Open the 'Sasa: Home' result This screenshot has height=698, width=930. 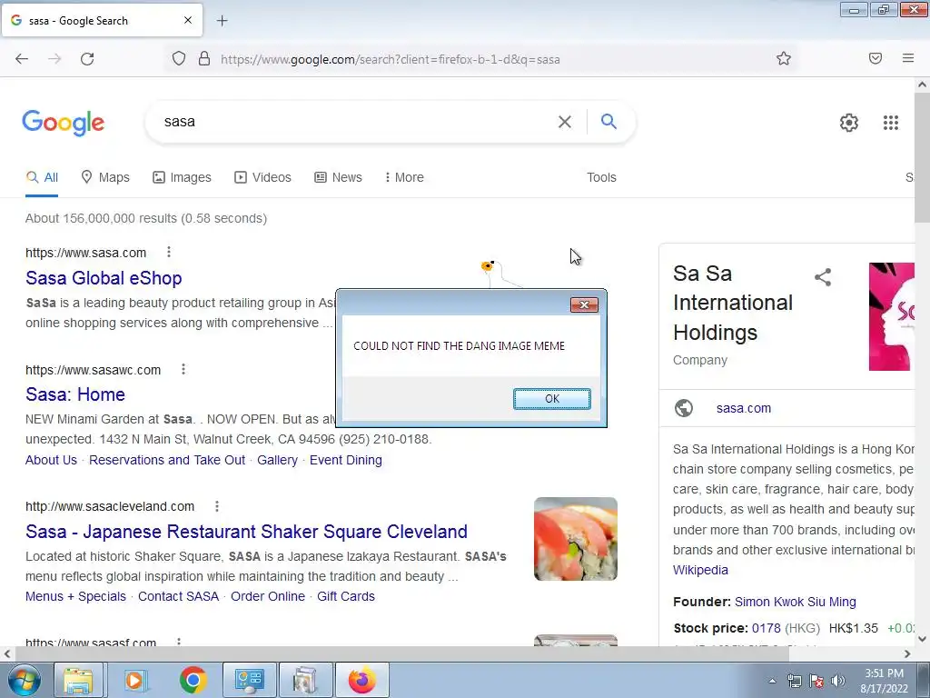tap(75, 394)
